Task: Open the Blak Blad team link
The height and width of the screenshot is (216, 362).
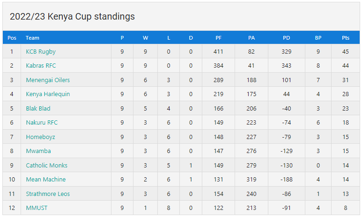Action: [x=38, y=108]
